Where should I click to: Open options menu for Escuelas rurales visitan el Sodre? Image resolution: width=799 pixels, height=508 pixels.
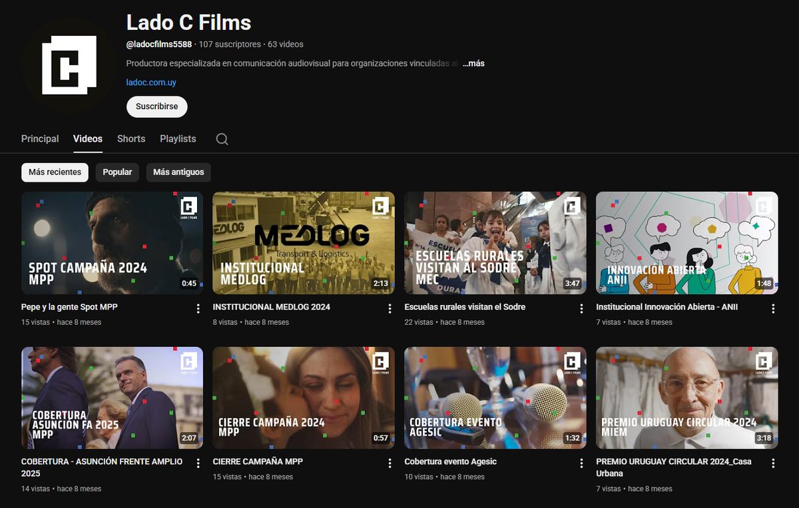click(581, 308)
